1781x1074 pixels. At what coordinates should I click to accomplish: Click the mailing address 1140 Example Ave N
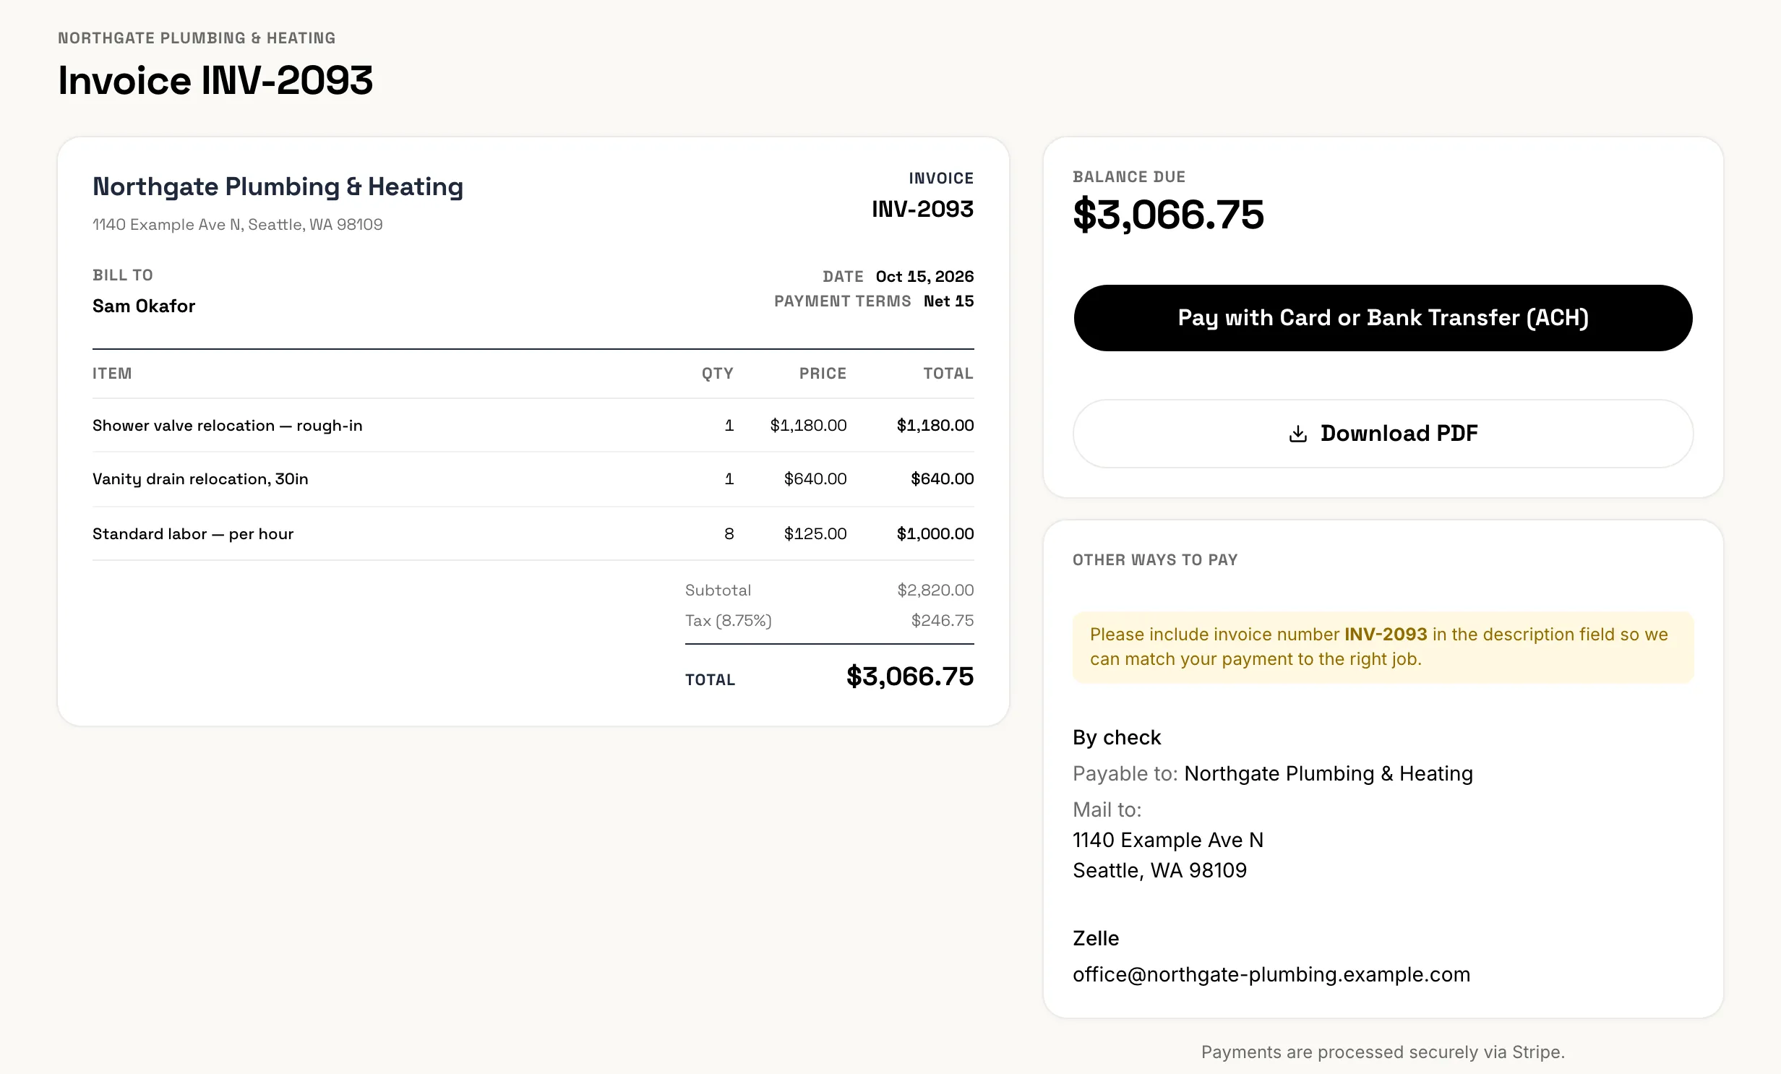coord(1168,840)
